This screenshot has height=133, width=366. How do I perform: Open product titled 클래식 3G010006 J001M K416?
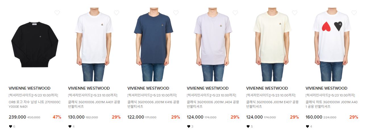[153, 104]
